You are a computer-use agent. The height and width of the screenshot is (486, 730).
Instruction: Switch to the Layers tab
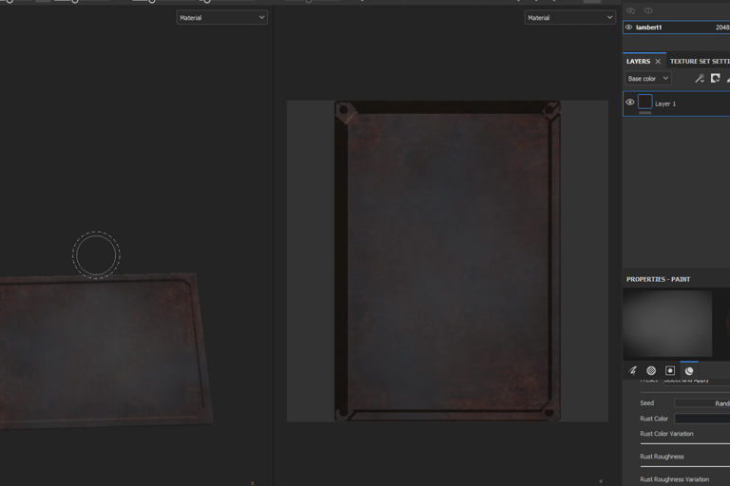point(638,62)
